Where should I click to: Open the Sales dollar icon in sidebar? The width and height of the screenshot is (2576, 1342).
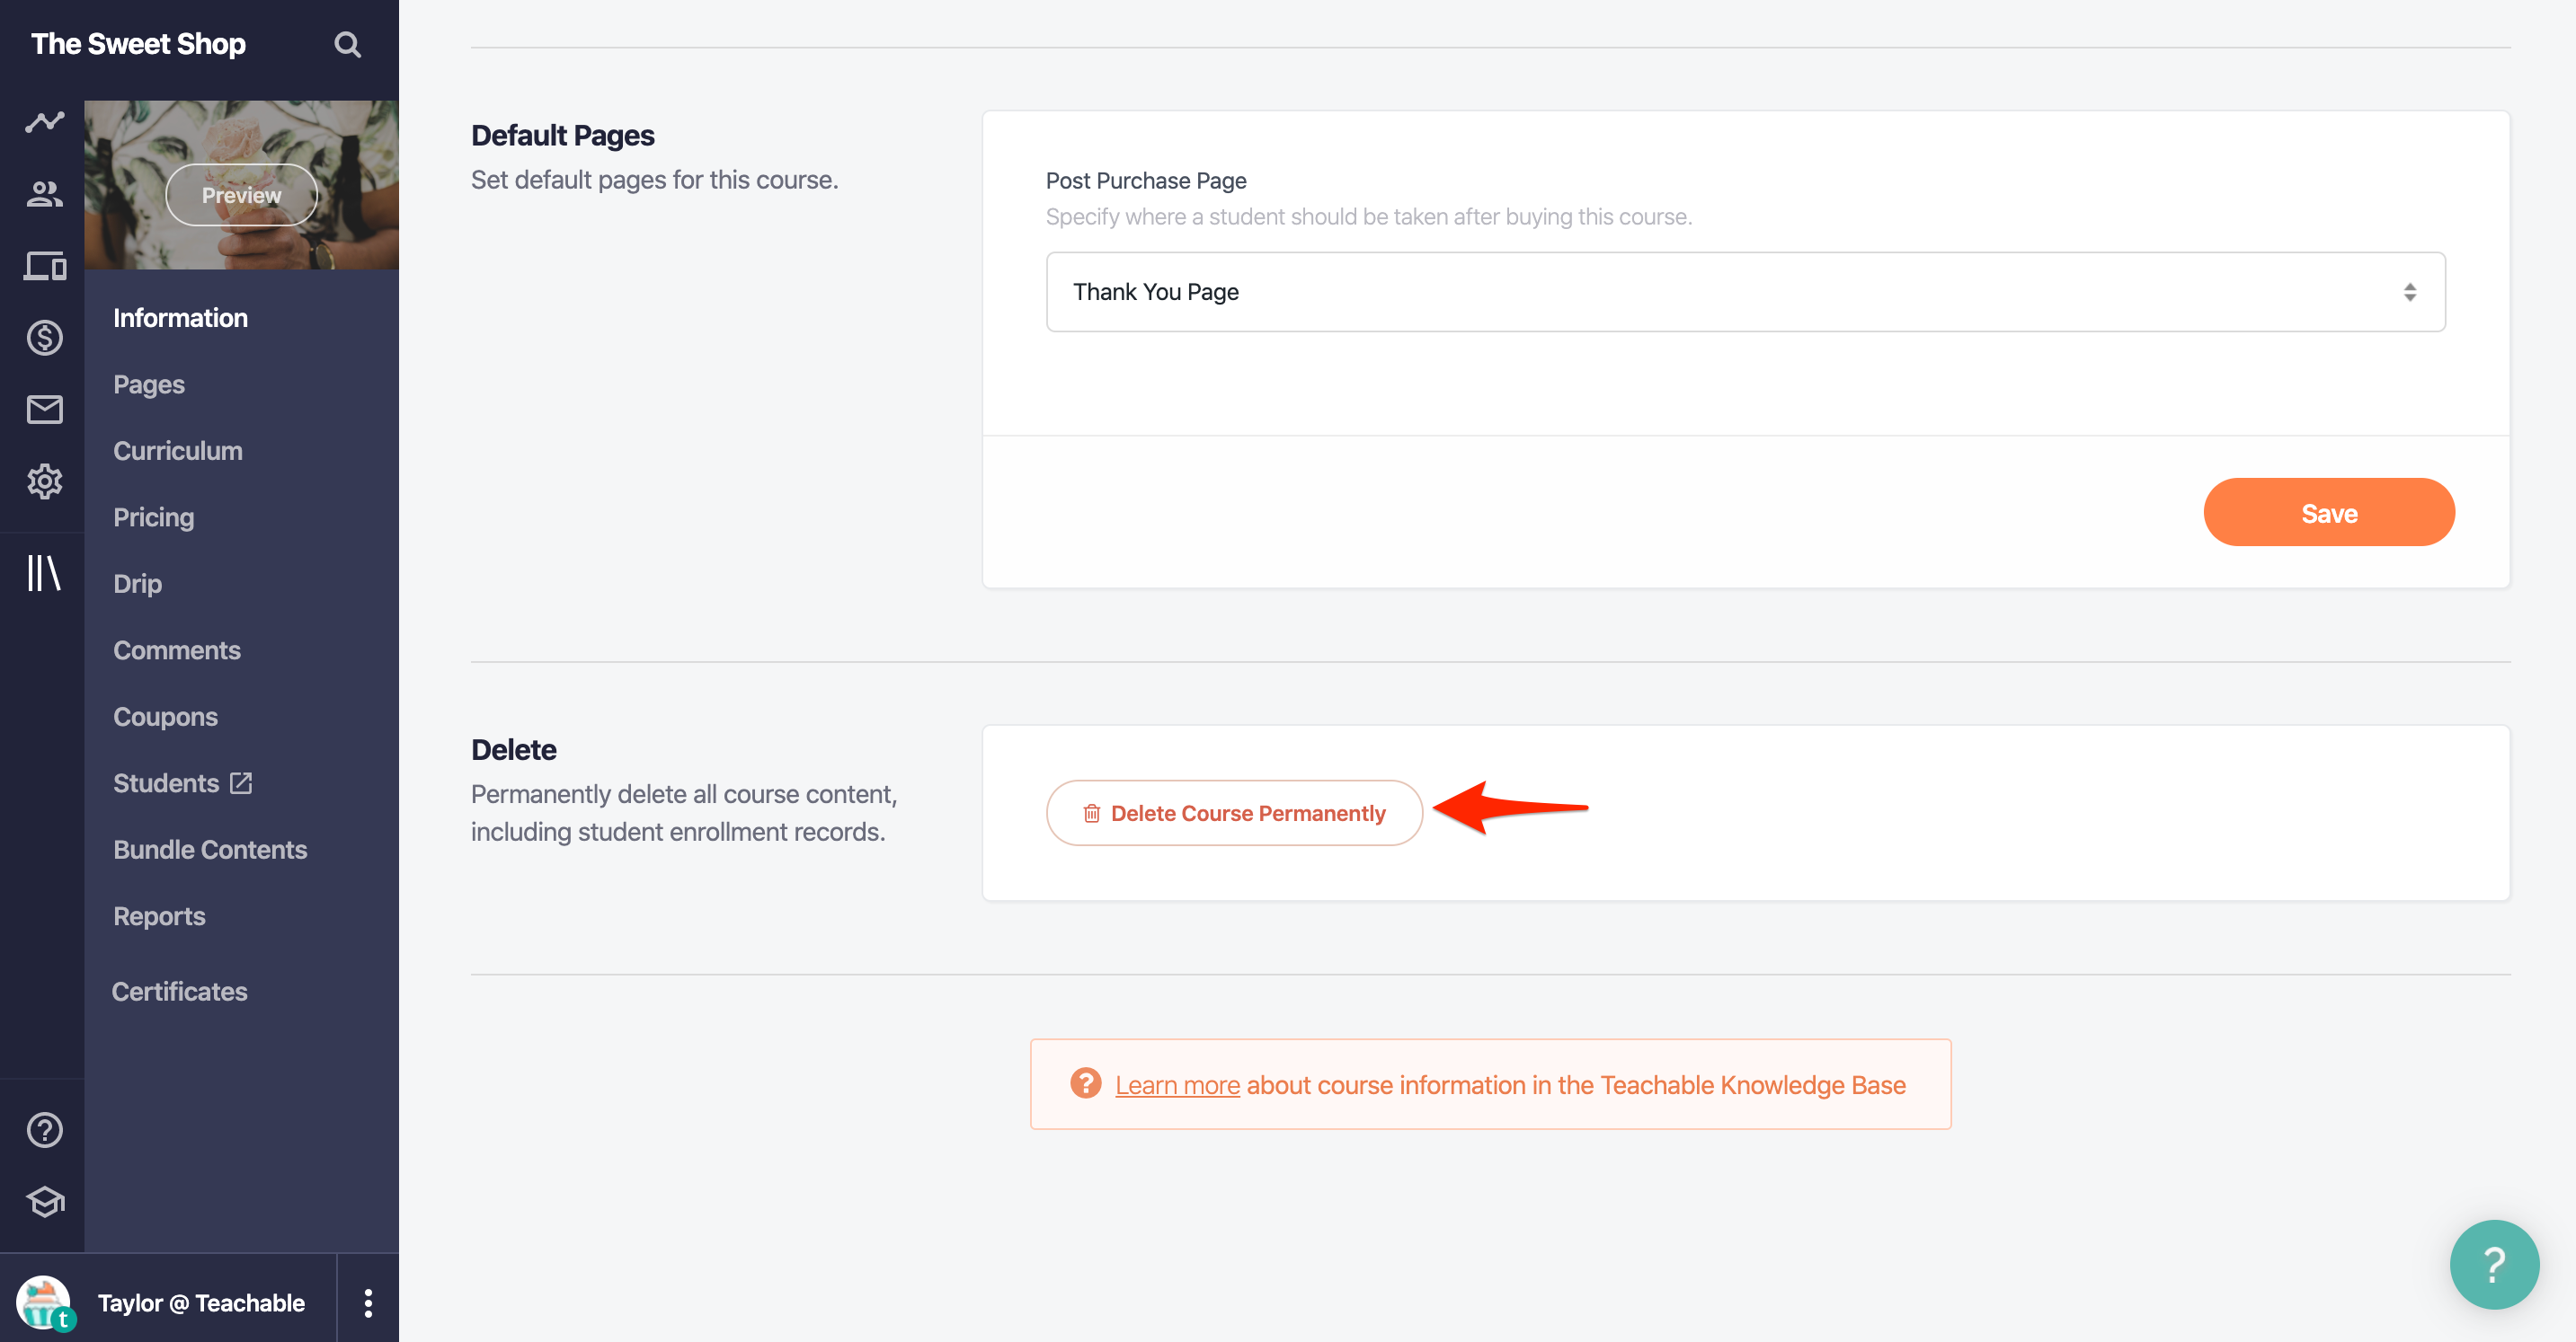click(x=44, y=337)
